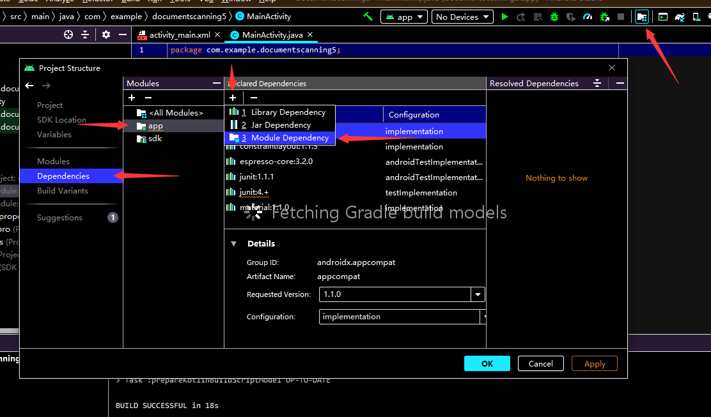Click the project pane locate target icon
The image size is (711, 417).
tap(68, 34)
